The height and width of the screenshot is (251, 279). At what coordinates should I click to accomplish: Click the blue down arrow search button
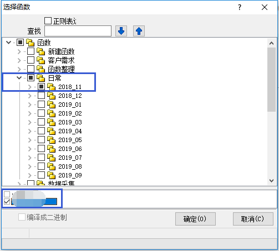tap(121, 31)
